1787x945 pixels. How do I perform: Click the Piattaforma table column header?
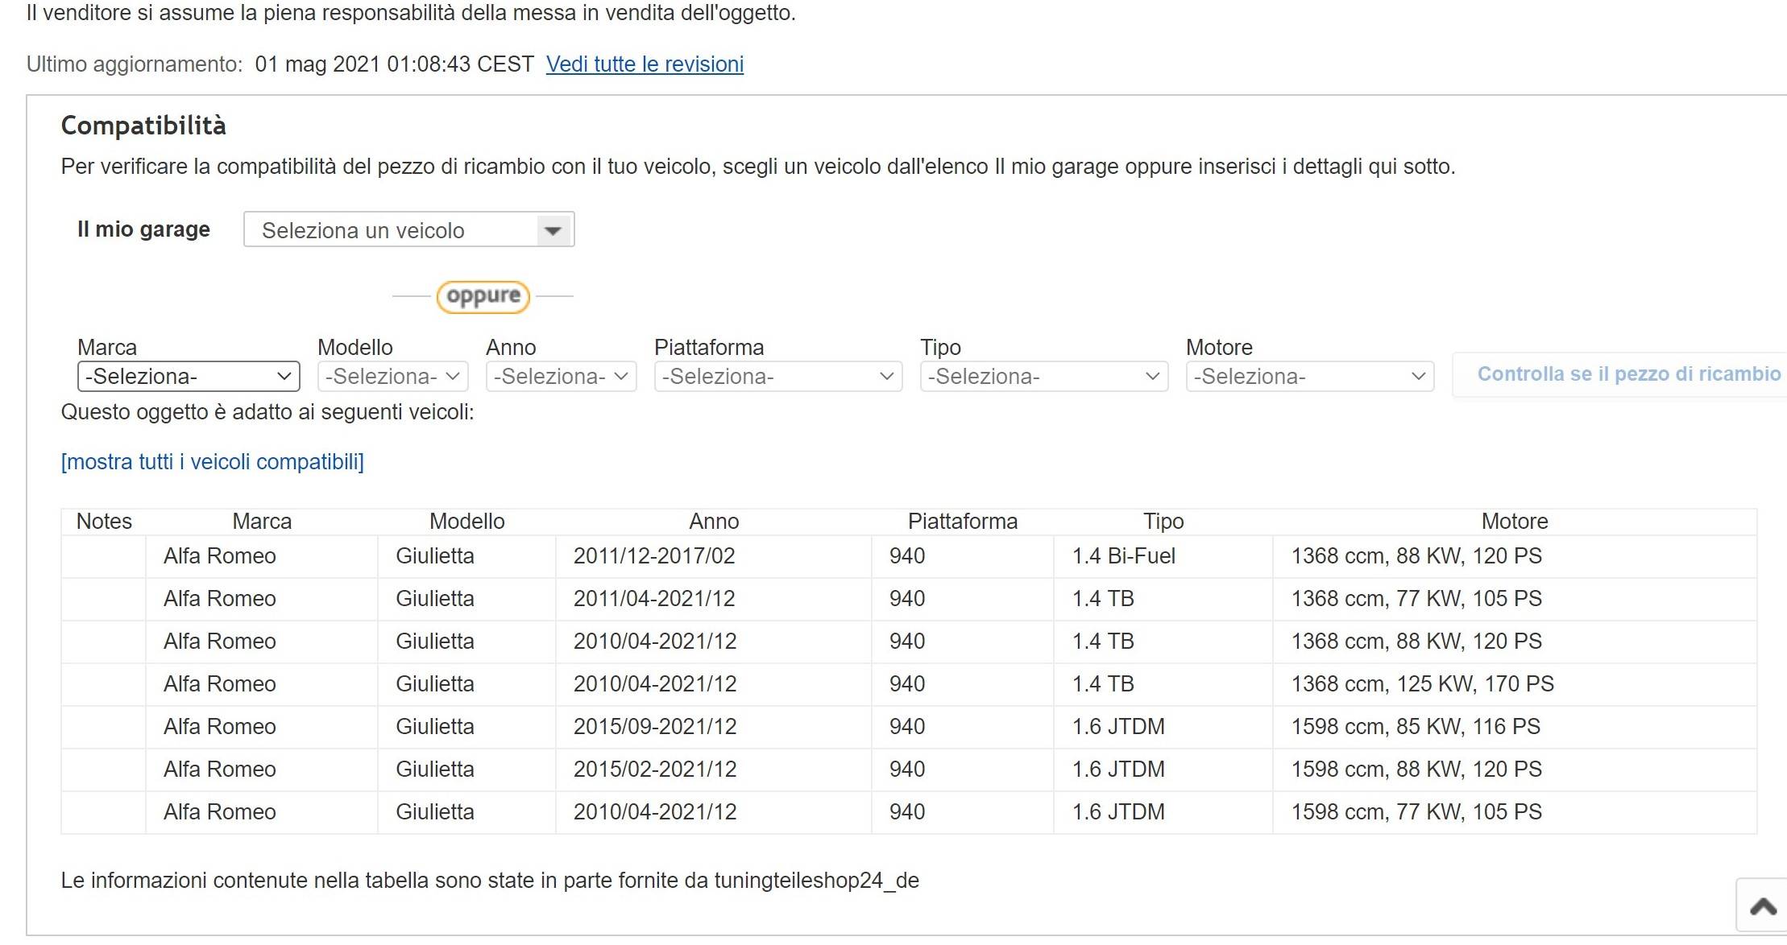pyautogui.click(x=963, y=522)
